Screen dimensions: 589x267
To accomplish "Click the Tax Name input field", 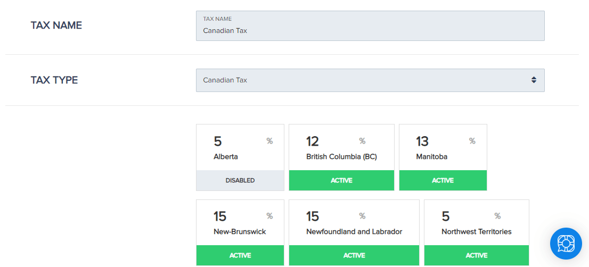I will tap(370, 26).
